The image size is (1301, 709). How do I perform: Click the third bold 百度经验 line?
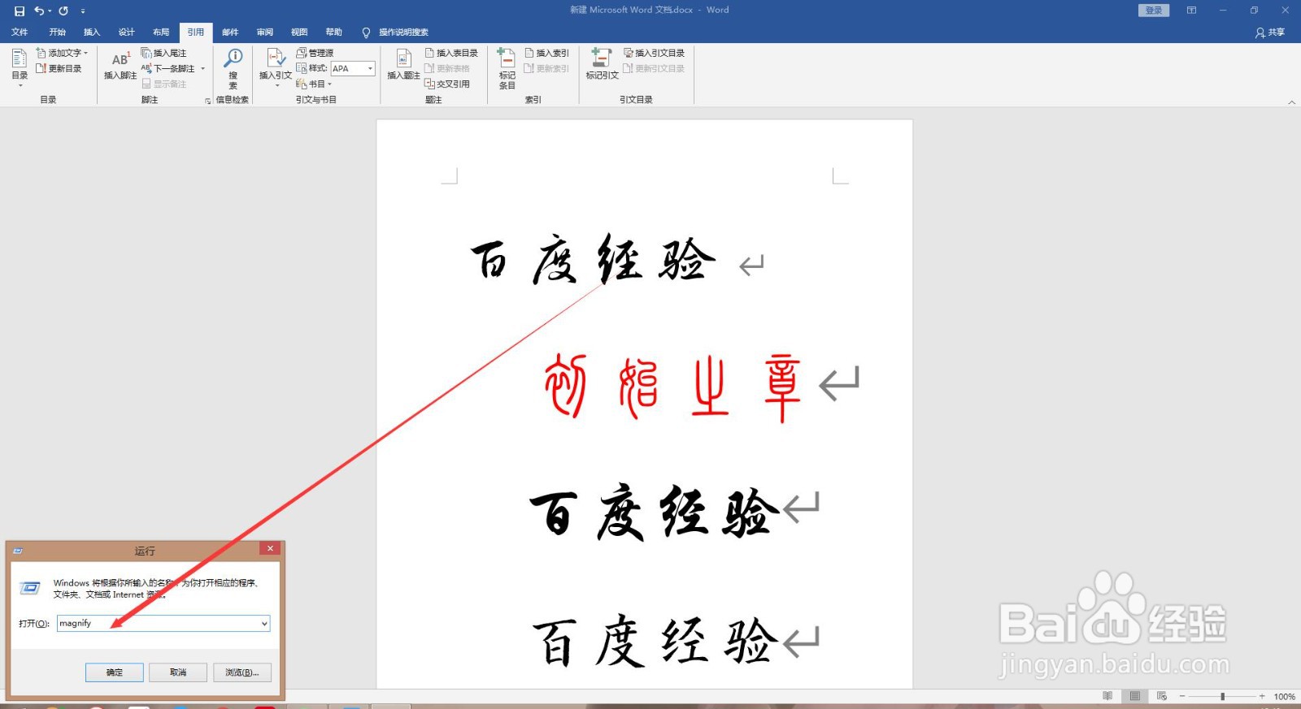(x=653, y=513)
